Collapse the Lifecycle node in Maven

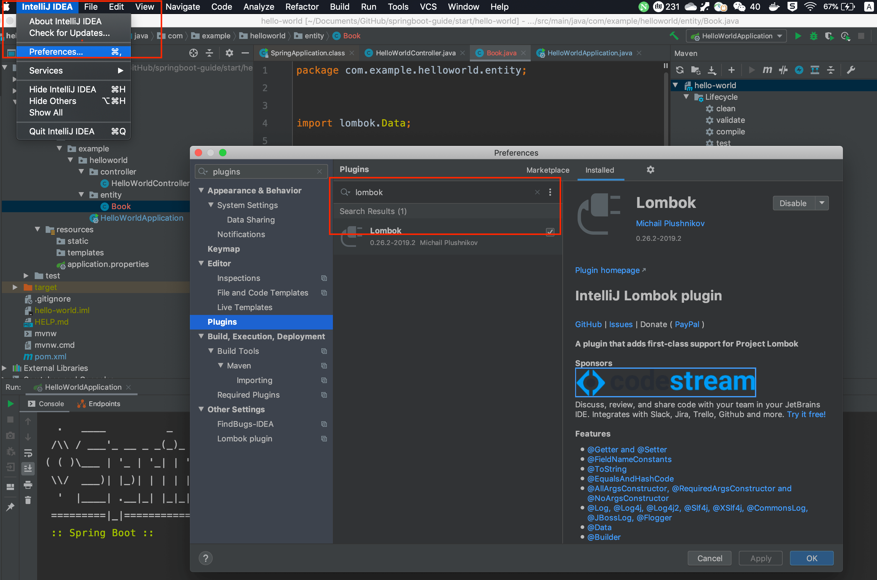tap(686, 97)
